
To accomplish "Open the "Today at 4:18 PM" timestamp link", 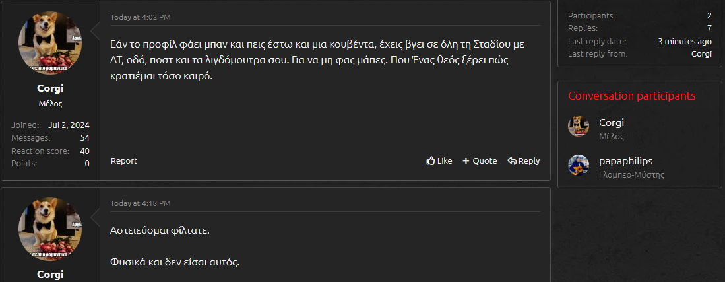I will 140,203.
